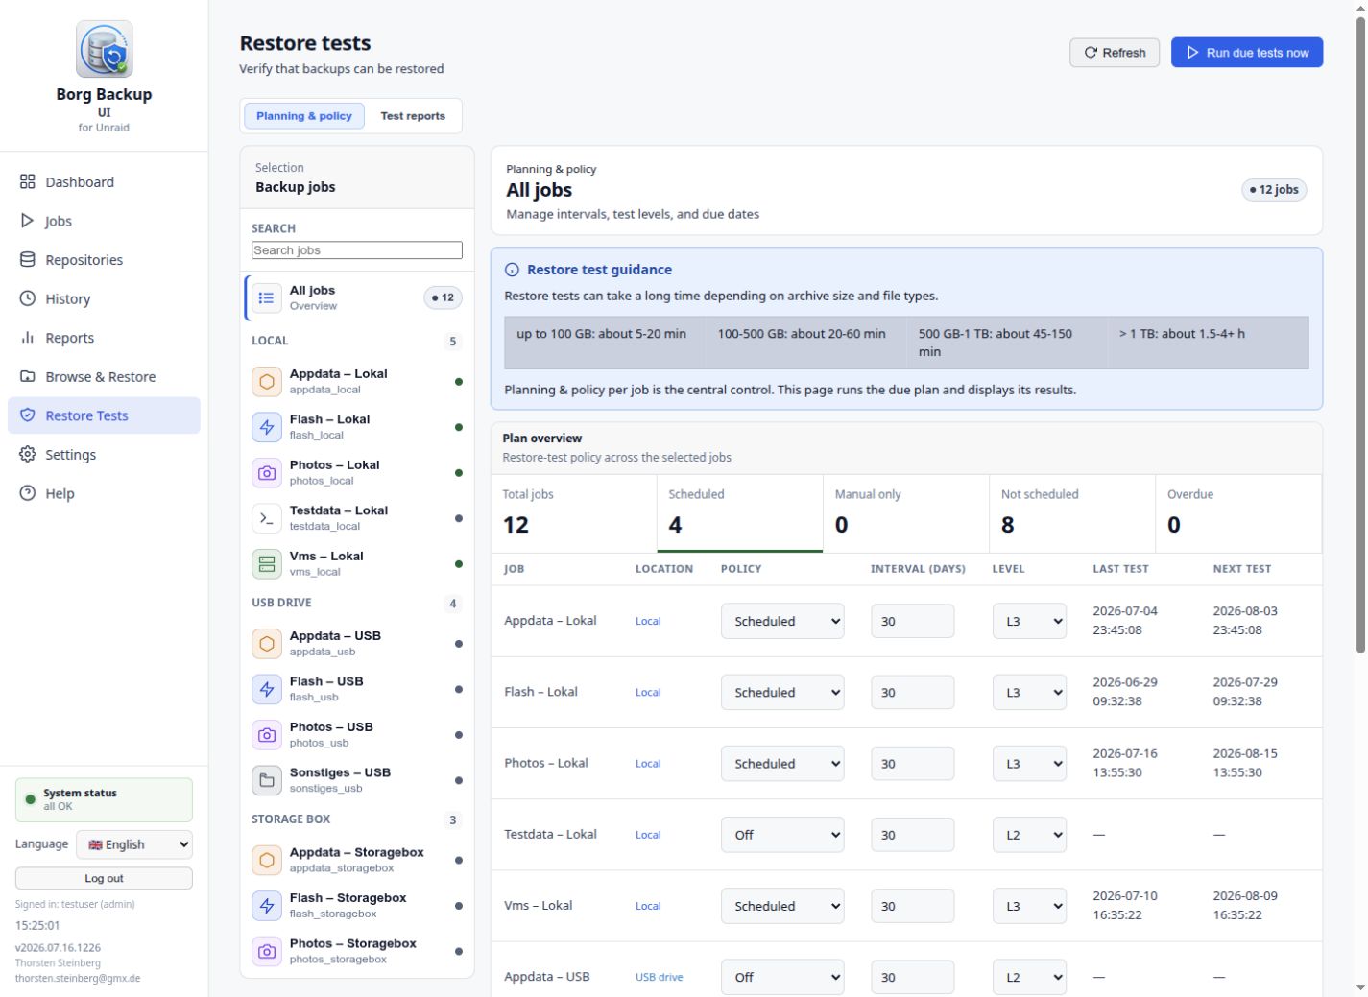
Task: Select the Not scheduled summary card
Action: [1072, 513]
